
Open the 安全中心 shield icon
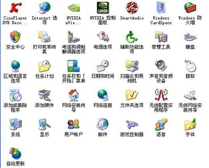(x=15, y=37)
